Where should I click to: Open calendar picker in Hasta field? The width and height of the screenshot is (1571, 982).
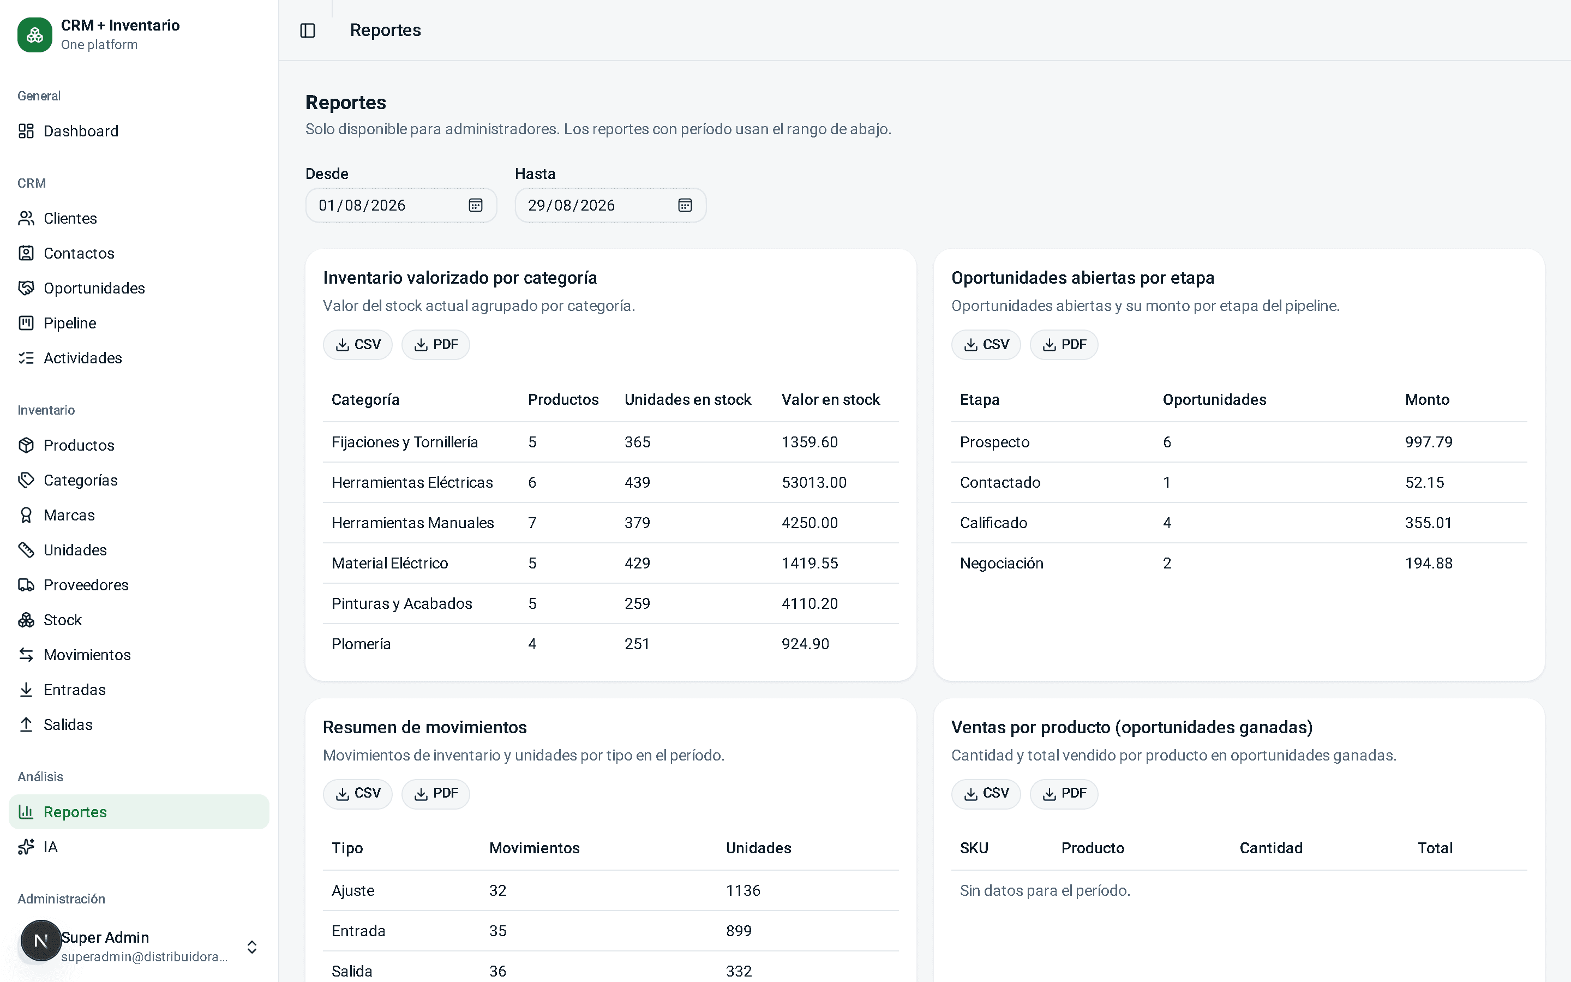tap(685, 205)
